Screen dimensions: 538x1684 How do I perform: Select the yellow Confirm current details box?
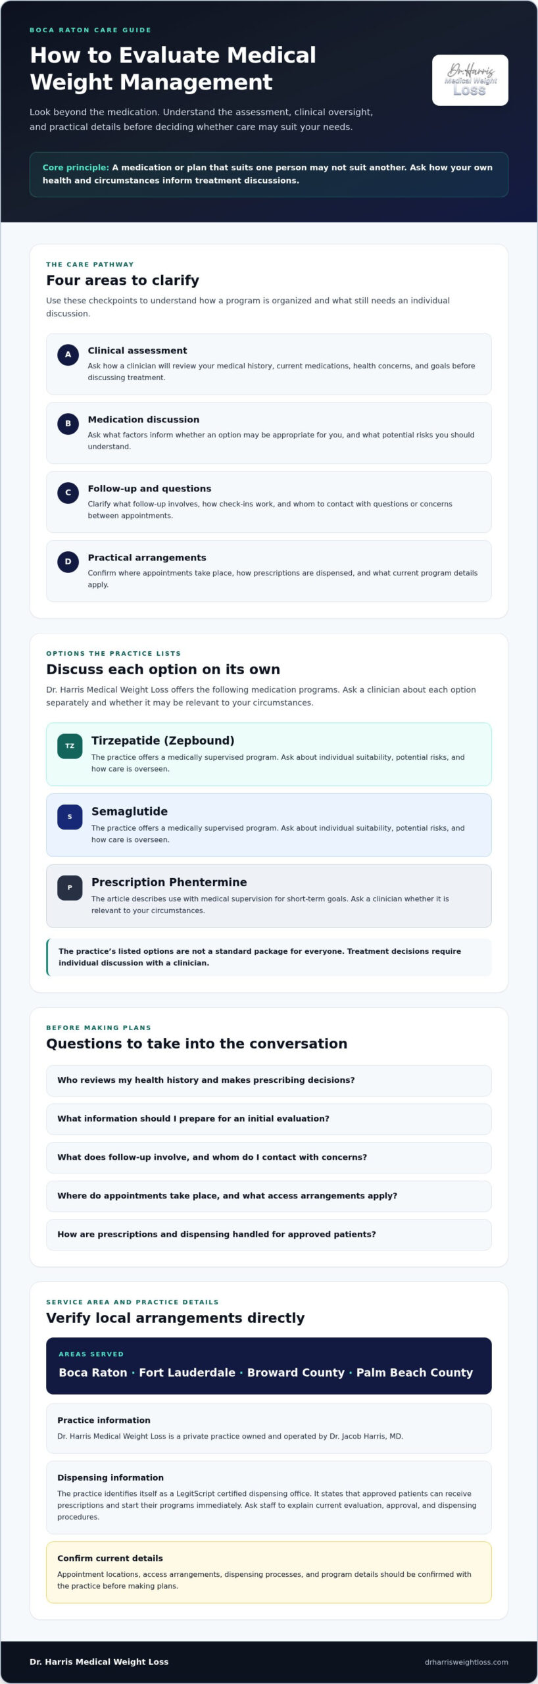268,1573
